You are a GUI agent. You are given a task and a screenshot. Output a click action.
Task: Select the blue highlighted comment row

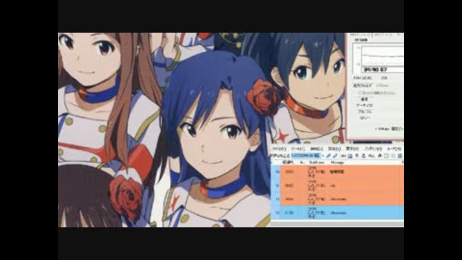click(x=337, y=212)
